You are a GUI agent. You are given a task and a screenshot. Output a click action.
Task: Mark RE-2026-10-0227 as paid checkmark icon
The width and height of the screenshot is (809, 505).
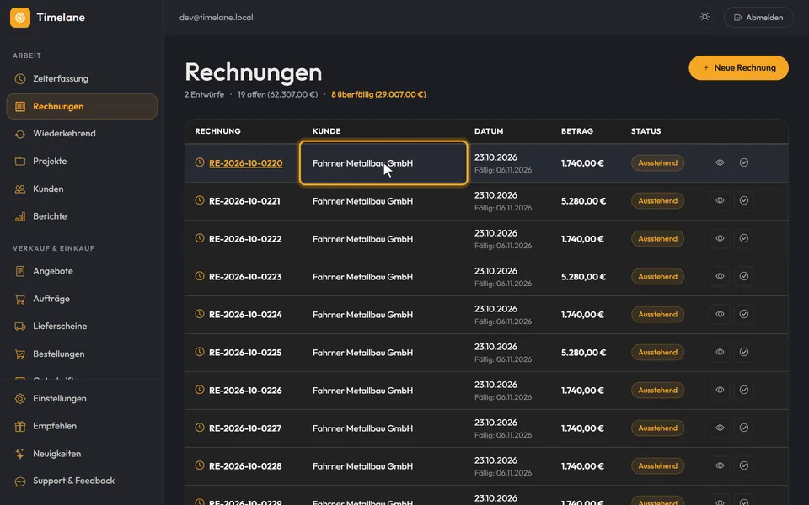click(x=744, y=428)
